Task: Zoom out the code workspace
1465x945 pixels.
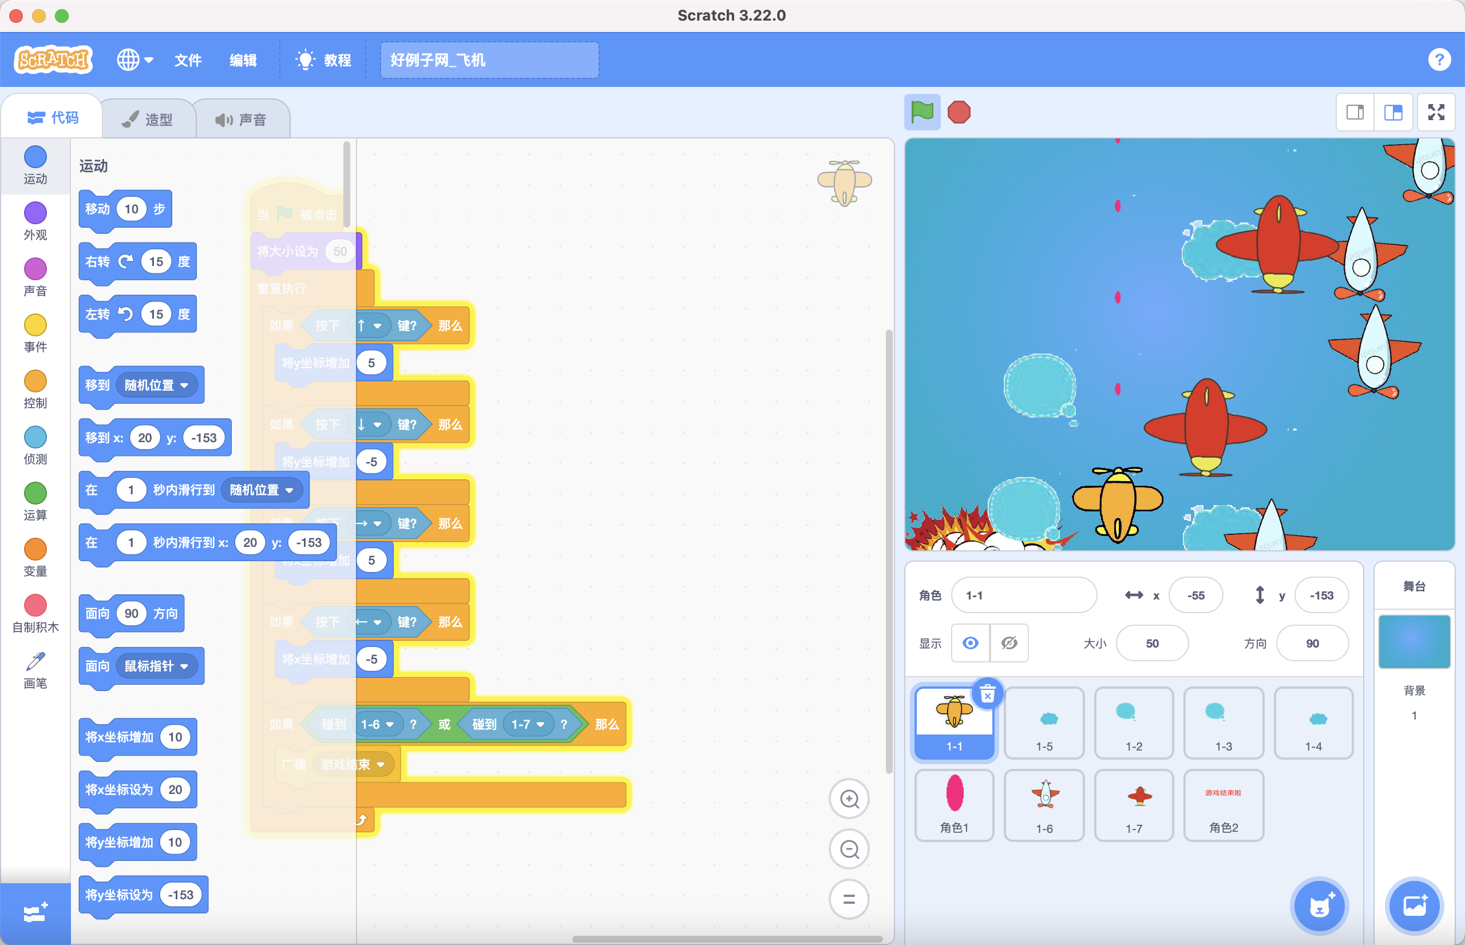Action: (x=849, y=849)
